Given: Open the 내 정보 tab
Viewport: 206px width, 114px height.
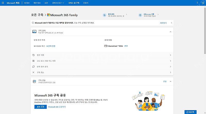Looking at the screenshot, I should (27, 3).
